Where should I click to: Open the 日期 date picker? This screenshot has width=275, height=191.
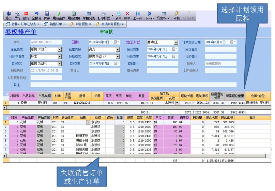click(x=116, y=42)
